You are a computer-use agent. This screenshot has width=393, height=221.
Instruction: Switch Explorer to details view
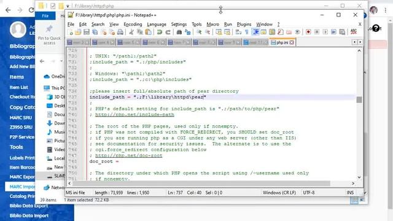pyautogui.click(x=354, y=200)
